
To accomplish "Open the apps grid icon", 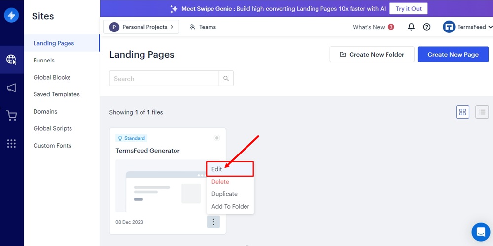I will coord(12,144).
